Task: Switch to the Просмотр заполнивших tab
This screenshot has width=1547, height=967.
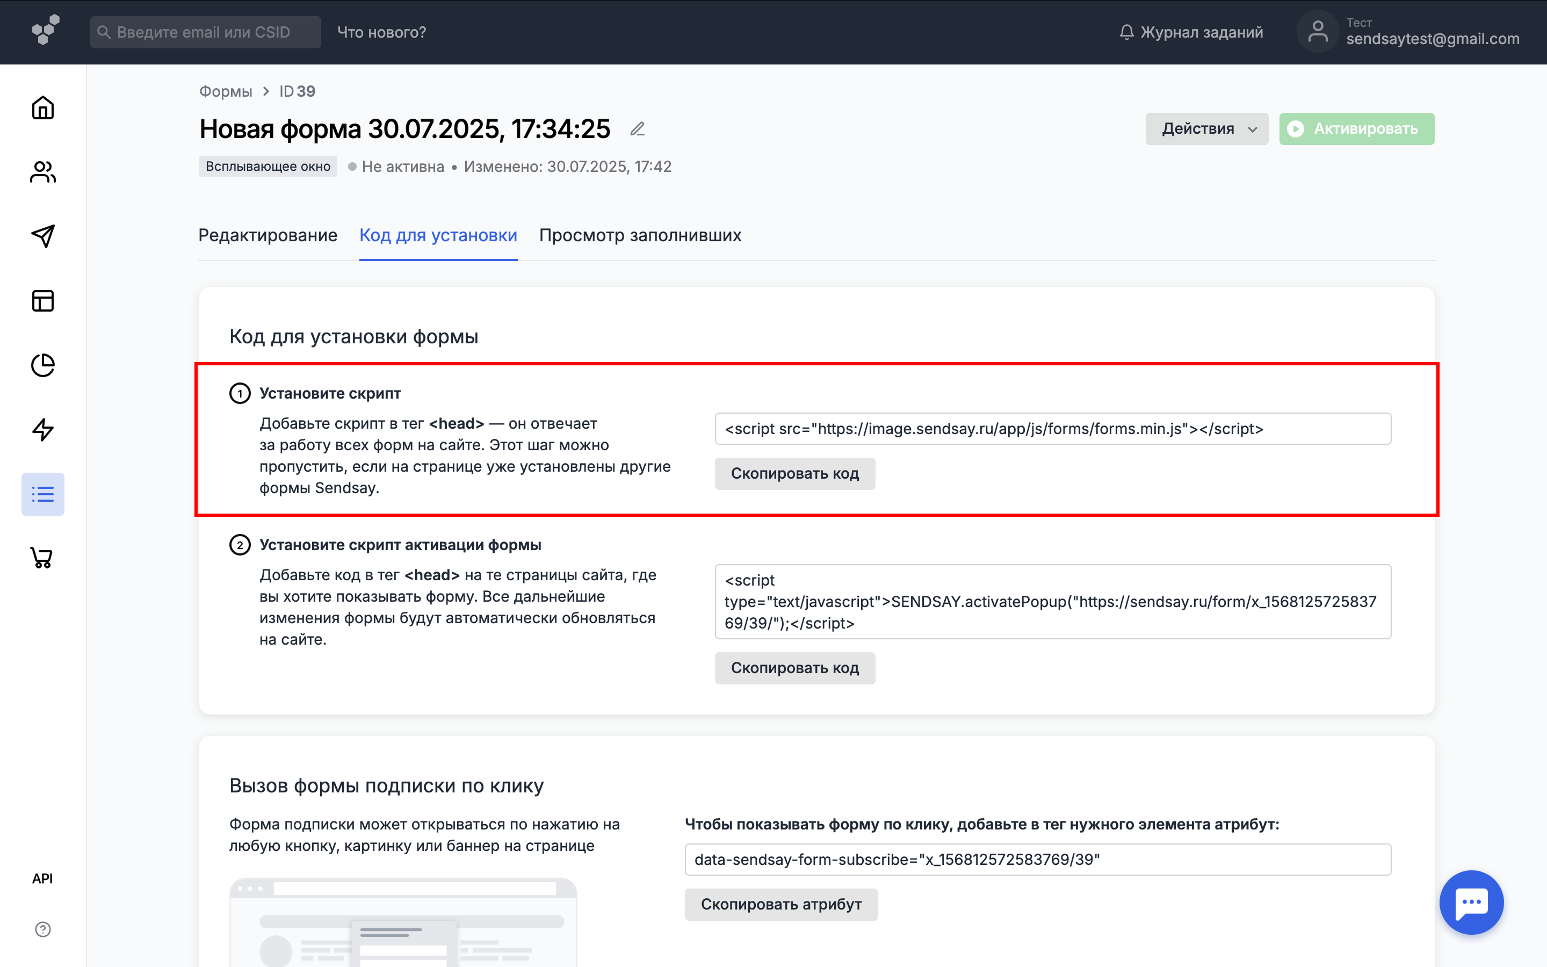Action: [x=640, y=235]
